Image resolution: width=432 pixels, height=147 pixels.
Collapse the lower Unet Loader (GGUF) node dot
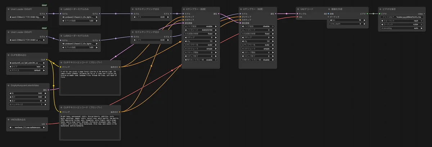[9, 32]
